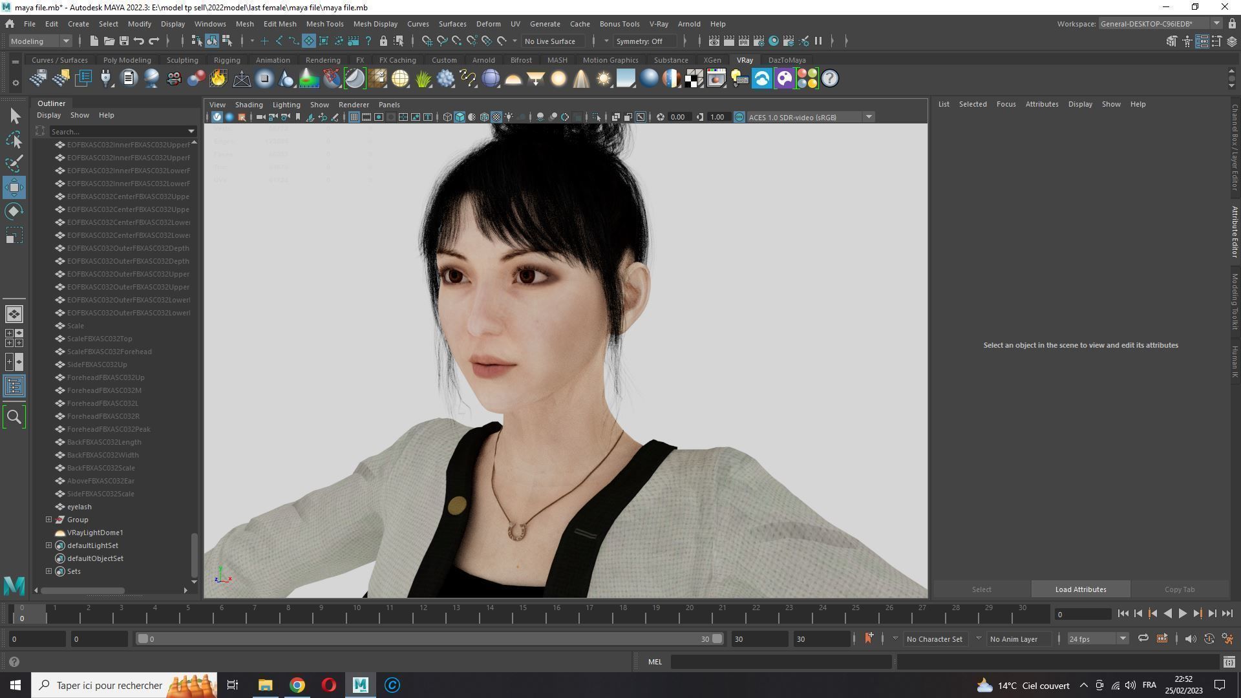Viewport: 1241px width, 698px height.
Task: Expand the Group node in Outliner
Action: coord(48,520)
